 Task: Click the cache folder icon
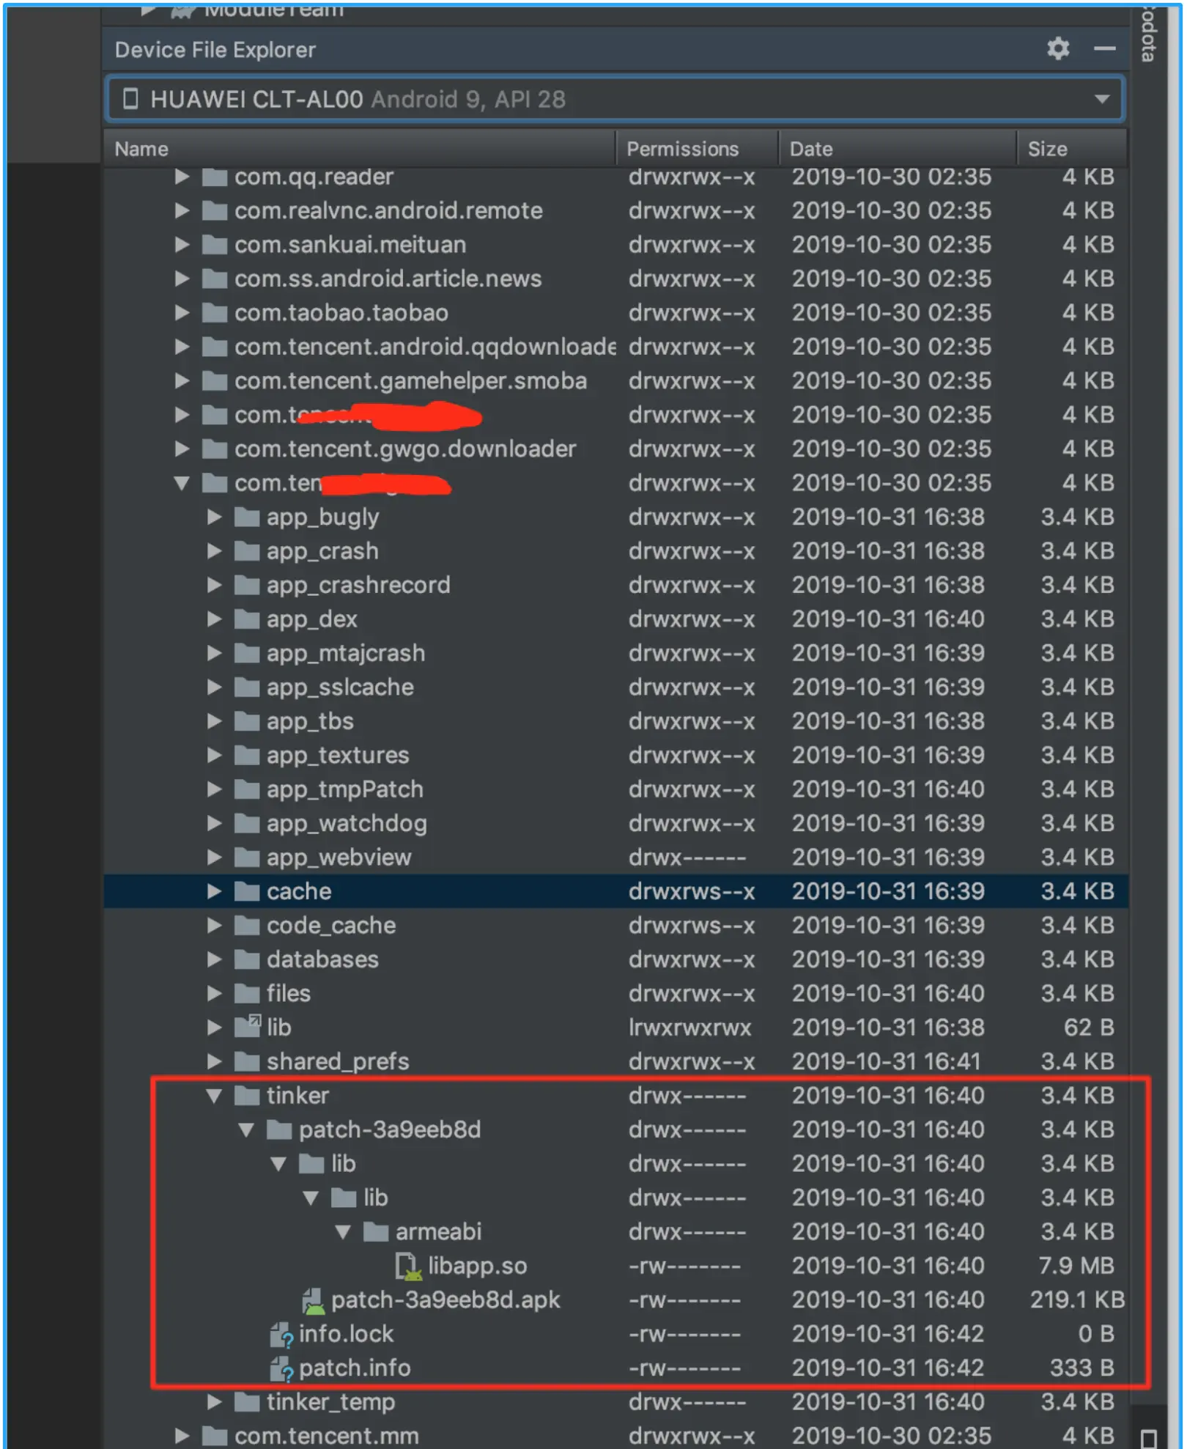pos(247,891)
